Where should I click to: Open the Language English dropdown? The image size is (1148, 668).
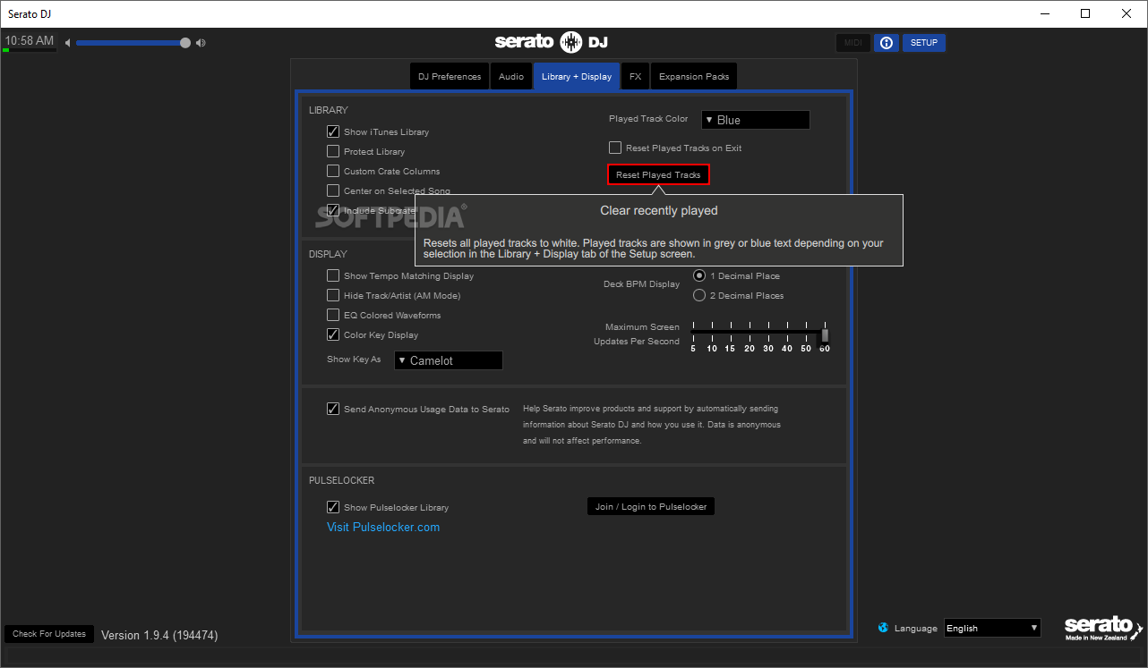[992, 628]
